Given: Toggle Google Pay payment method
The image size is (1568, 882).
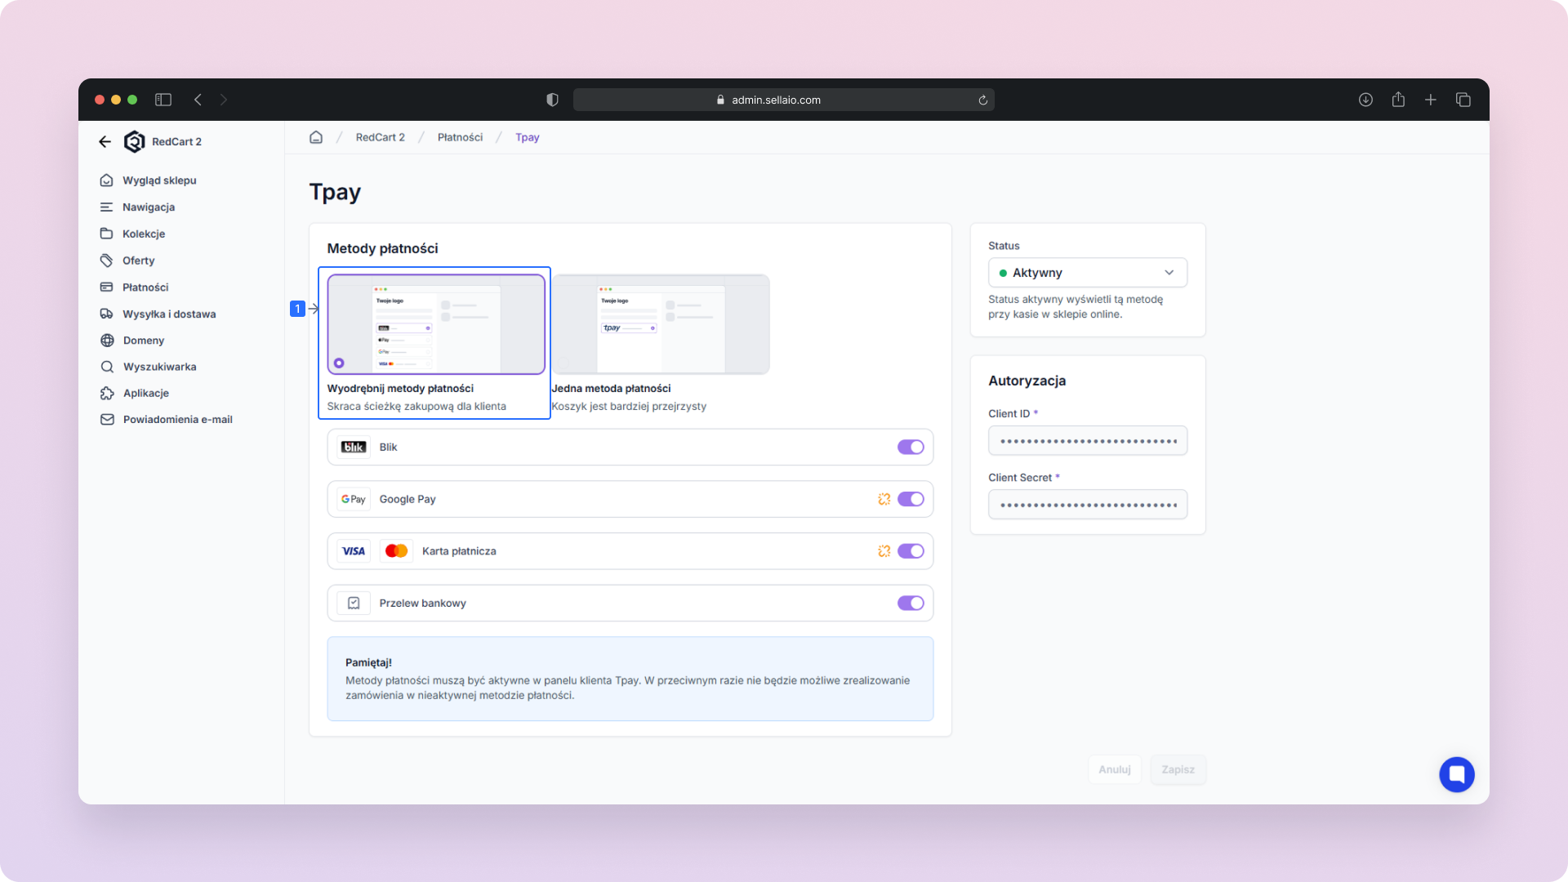Looking at the screenshot, I should coord(911,499).
